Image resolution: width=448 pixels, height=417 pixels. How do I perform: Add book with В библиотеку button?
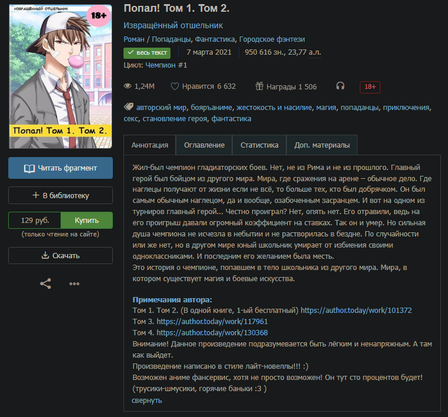tap(61, 195)
